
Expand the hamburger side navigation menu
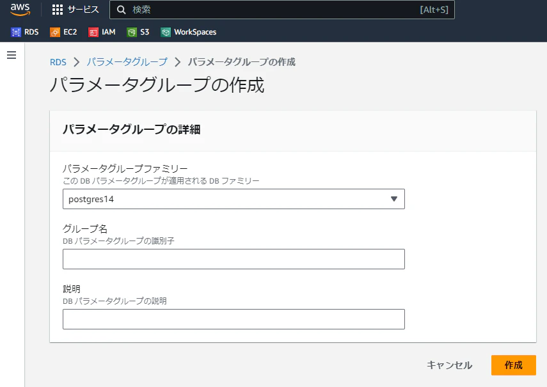[x=12, y=55]
